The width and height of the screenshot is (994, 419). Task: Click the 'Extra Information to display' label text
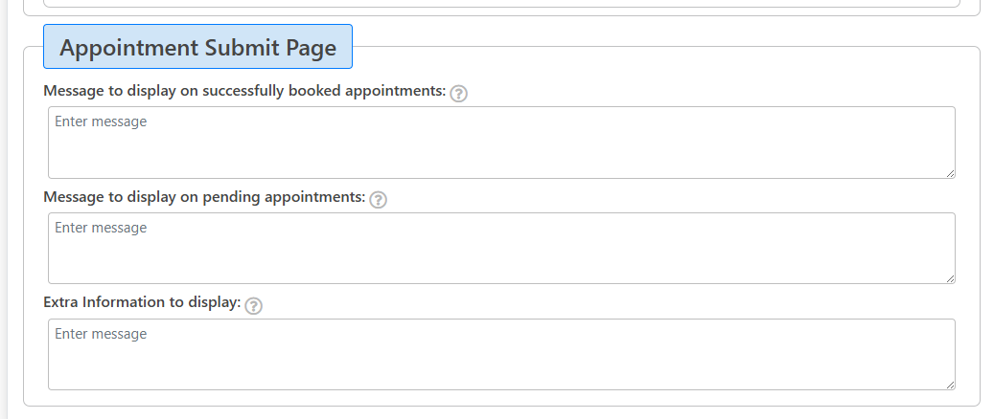[142, 302]
